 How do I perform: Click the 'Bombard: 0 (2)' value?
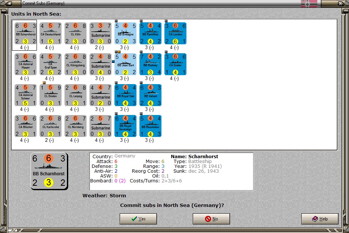click(x=108, y=181)
